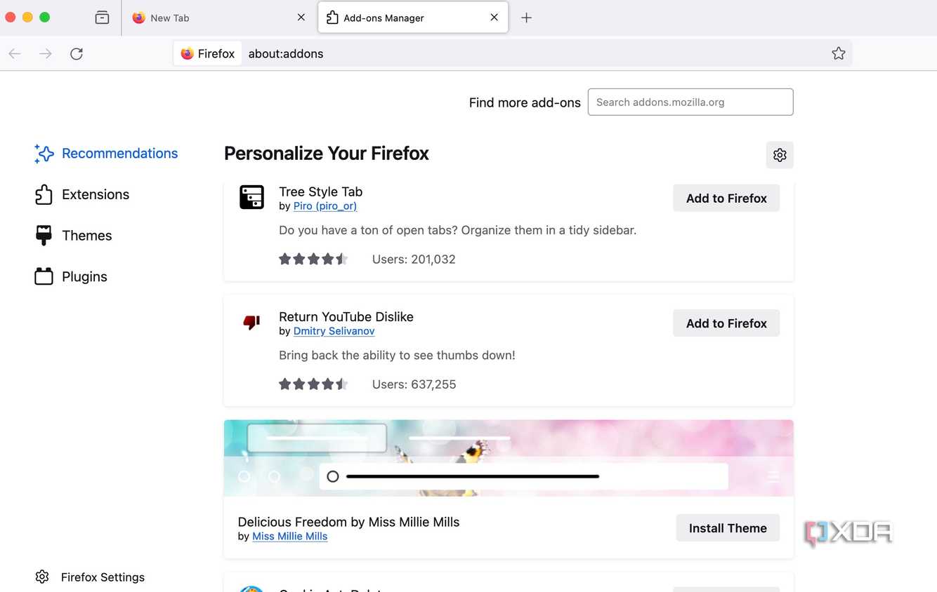Viewport: 937px width, 592px height.
Task: Open the Dmitry Selivanov author link
Action: [x=334, y=331]
